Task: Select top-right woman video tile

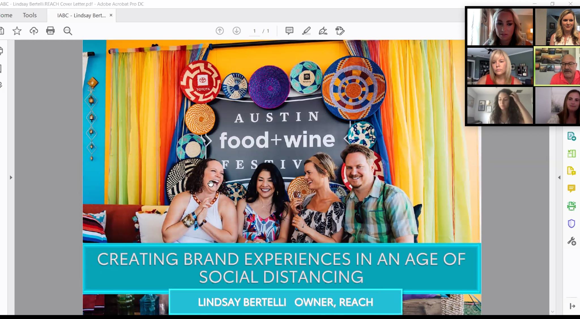Action: [558, 27]
